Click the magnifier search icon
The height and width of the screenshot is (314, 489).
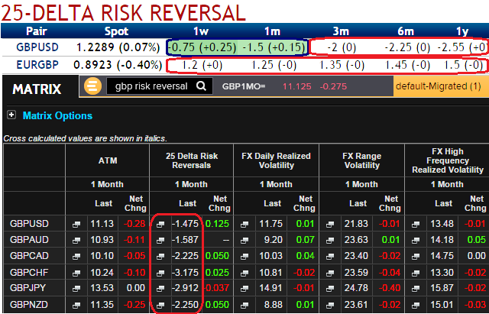[201, 86]
